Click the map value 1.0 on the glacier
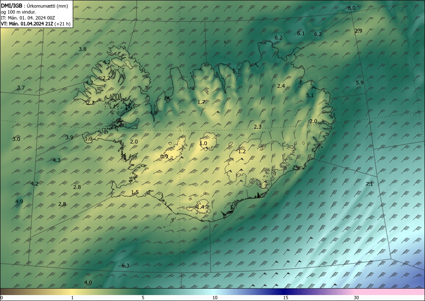Viewport: 425px width, 301px height. tap(203, 143)
